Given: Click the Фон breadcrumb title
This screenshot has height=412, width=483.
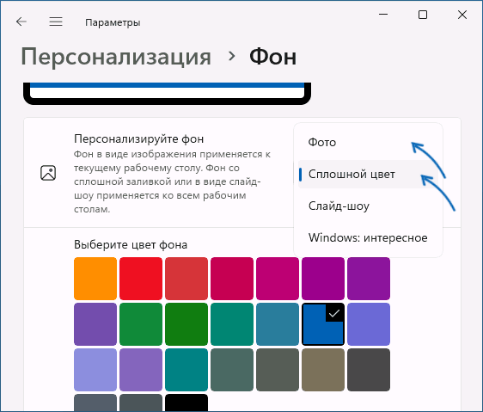Looking at the screenshot, I should (273, 57).
